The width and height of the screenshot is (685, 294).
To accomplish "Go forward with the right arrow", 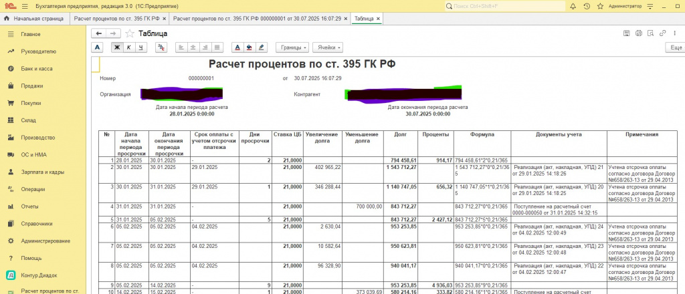I will pos(113,33).
